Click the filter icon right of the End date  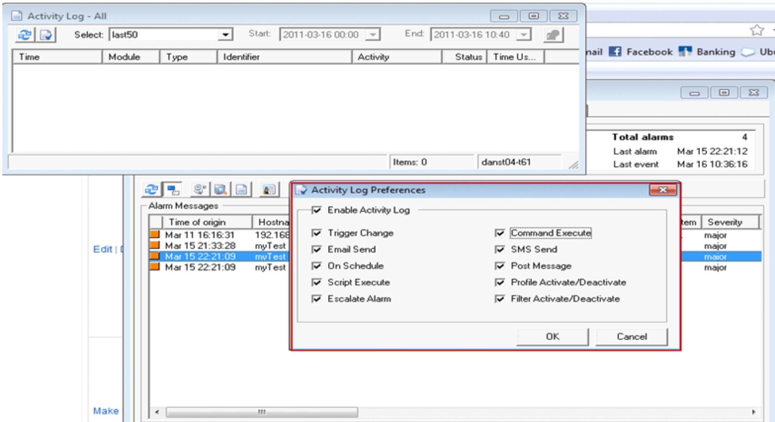click(x=553, y=35)
